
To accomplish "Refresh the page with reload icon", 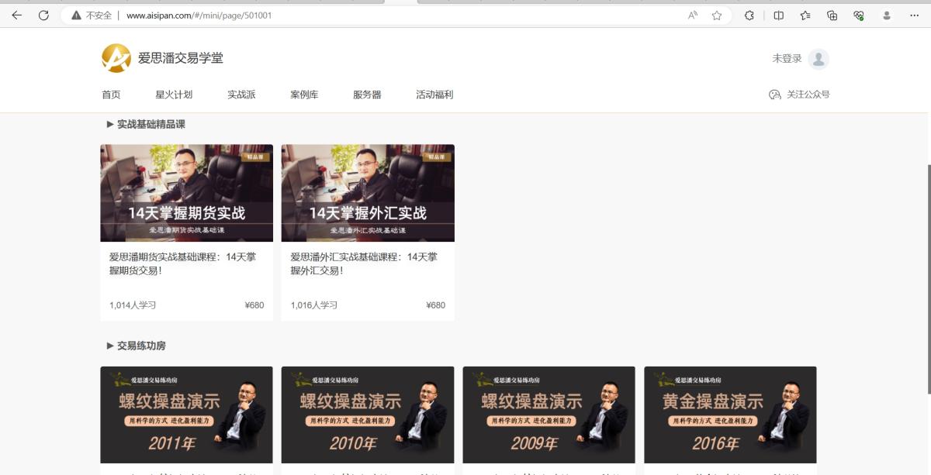I will pos(43,15).
